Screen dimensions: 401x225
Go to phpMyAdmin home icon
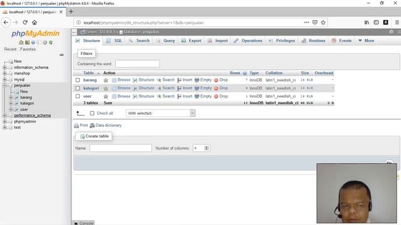21,42
